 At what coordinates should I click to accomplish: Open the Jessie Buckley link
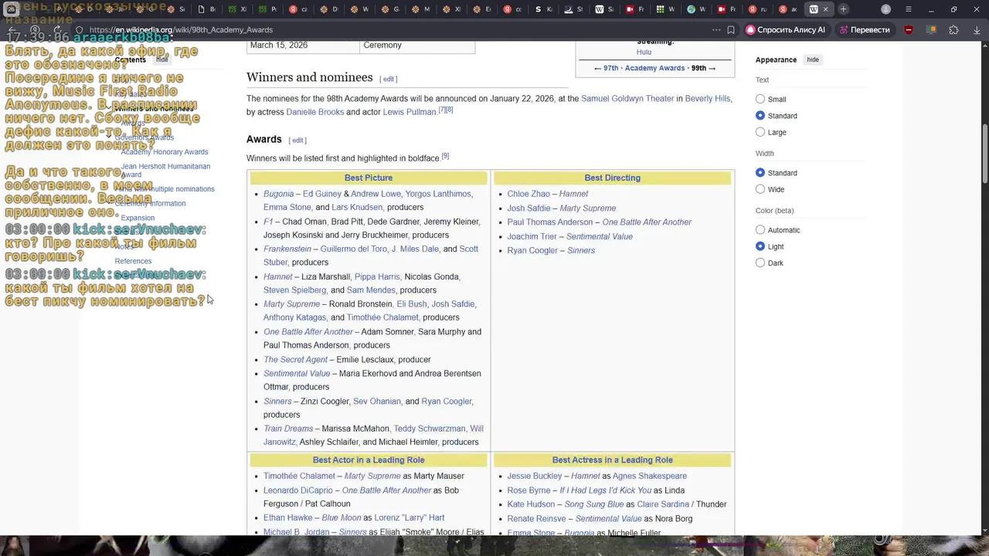tap(535, 476)
